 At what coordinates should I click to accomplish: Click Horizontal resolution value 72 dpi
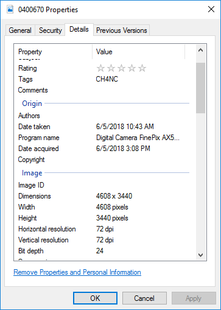(x=105, y=229)
